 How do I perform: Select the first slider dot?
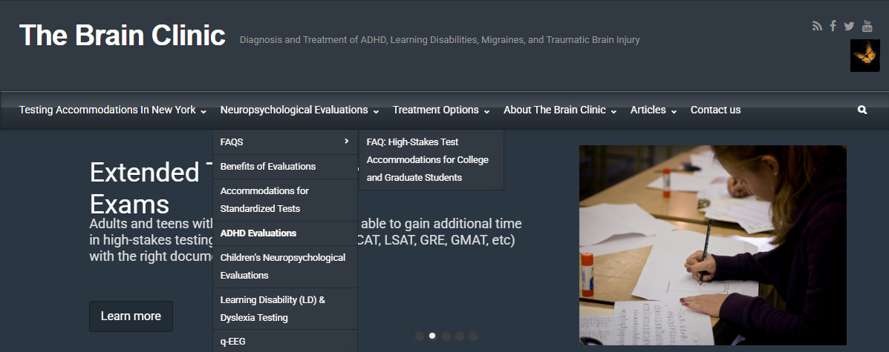coord(420,336)
